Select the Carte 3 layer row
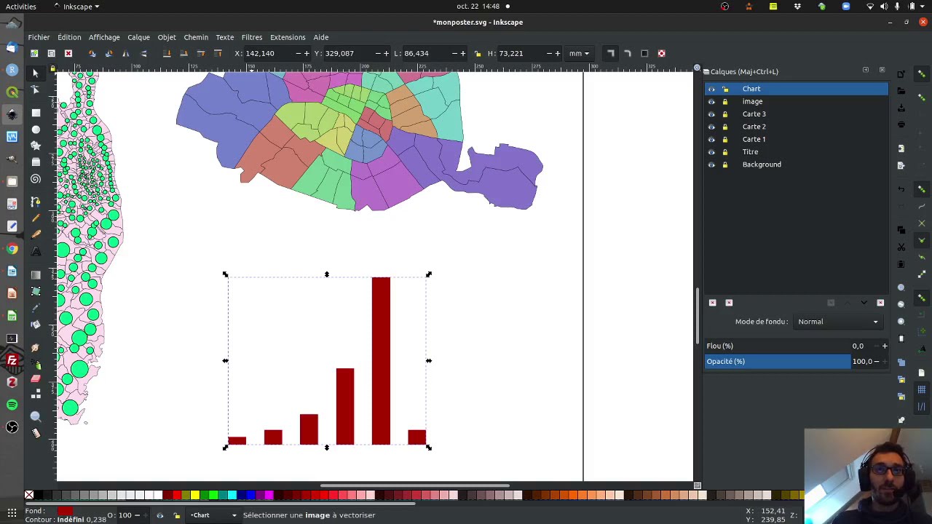 796,114
